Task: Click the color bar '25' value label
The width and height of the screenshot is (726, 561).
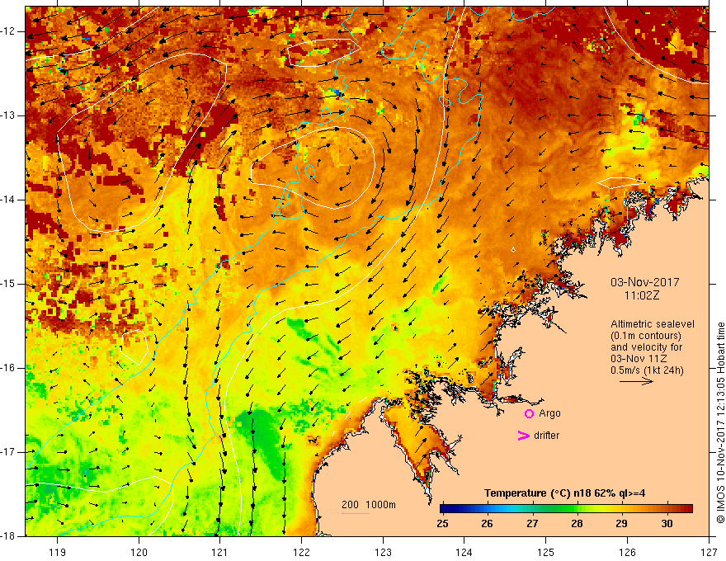Action: pyautogui.click(x=443, y=523)
